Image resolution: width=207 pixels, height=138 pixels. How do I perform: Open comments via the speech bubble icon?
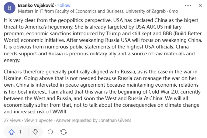tap(50, 132)
